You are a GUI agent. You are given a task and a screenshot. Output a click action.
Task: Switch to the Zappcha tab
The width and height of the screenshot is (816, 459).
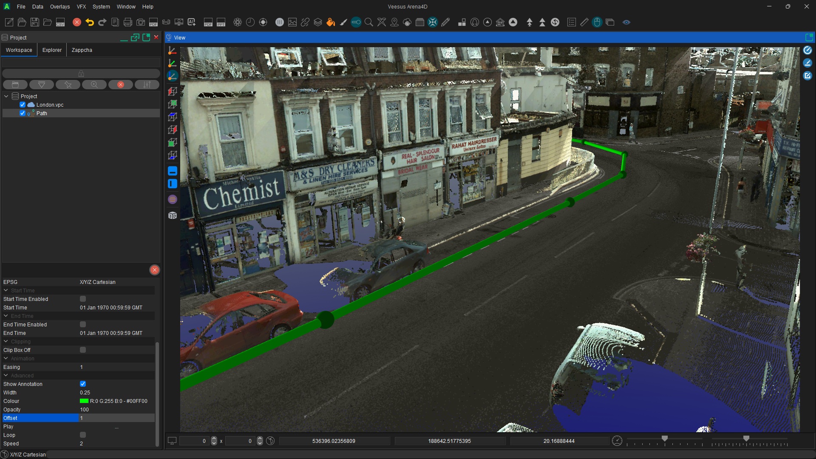click(x=82, y=50)
